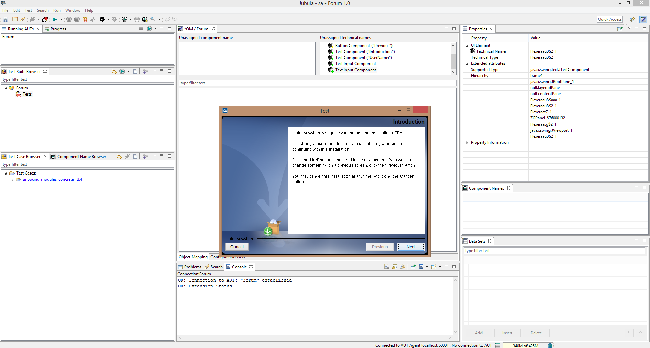
Task: Switch to the Problems tab
Action: coord(190,267)
